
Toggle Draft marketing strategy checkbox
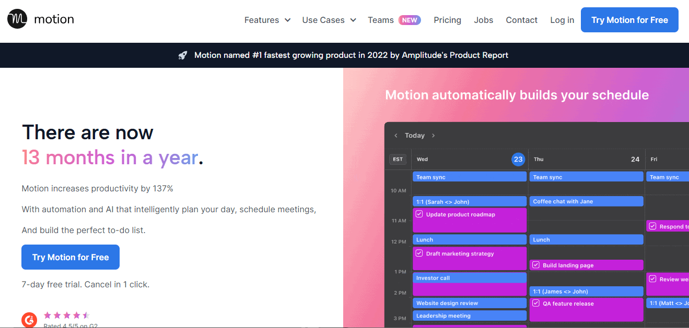[x=419, y=253]
